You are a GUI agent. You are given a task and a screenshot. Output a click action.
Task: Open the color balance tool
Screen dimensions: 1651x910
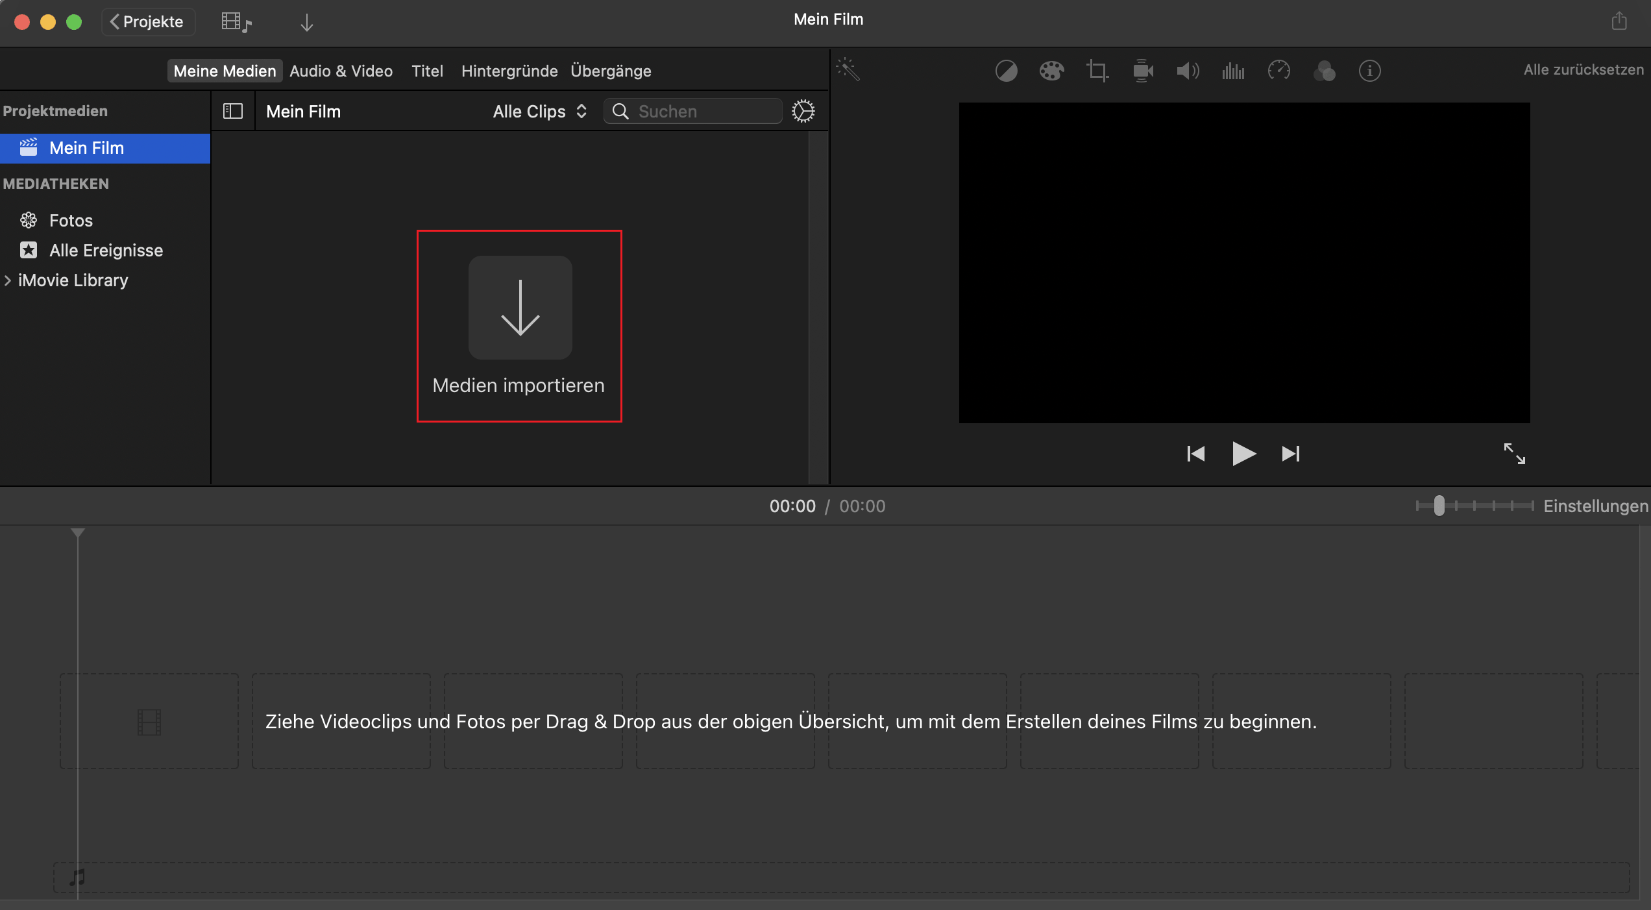pyautogui.click(x=1006, y=70)
